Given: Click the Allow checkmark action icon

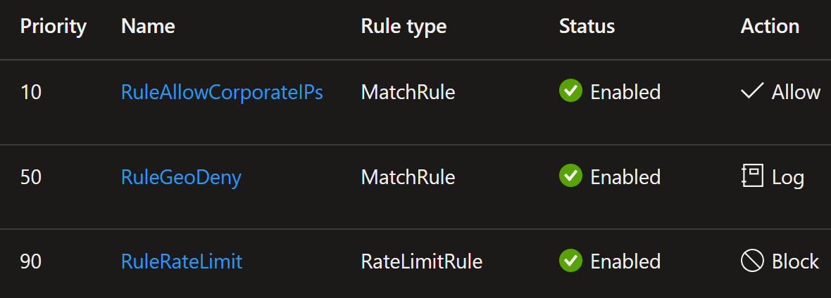Looking at the screenshot, I should [752, 92].
